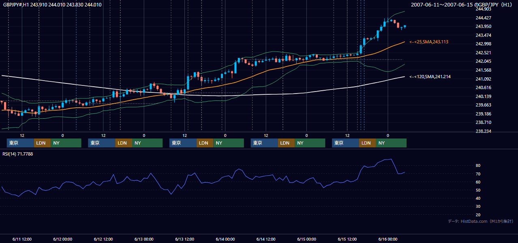Image resolution: width=518 pixels, height=243 pixels.
Task: Select the 2007-06-11~2007-06-15 GBP/JPY chart title
Action: click(462, 5)
